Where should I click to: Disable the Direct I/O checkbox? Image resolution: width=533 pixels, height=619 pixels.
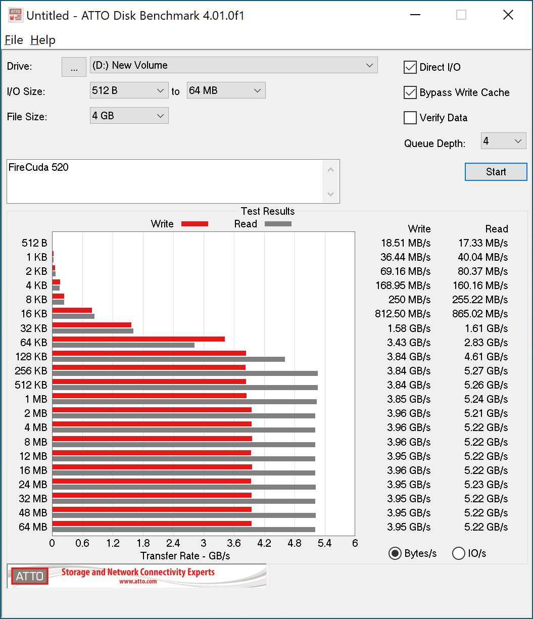point(410,67)
